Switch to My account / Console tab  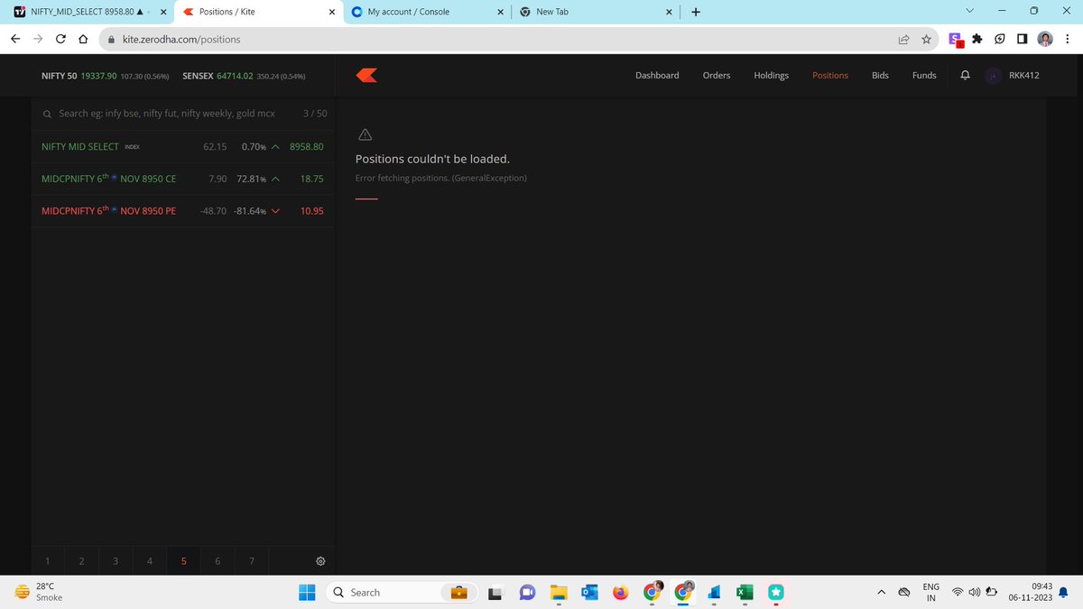coord(427,12)
